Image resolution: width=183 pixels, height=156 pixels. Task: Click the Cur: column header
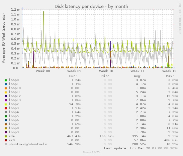(73, 76)
